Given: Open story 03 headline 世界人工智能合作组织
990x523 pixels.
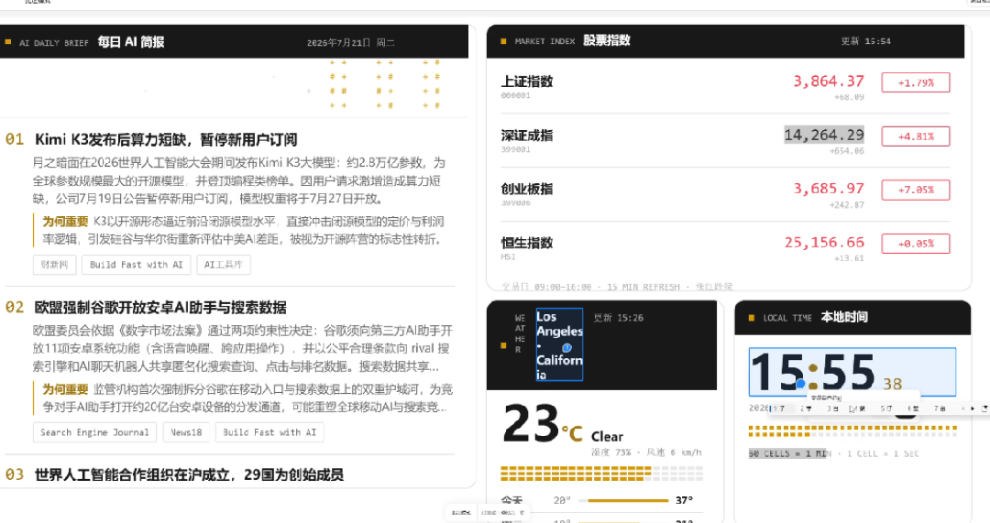Looking at the screenshot, I should coord(189,474).
